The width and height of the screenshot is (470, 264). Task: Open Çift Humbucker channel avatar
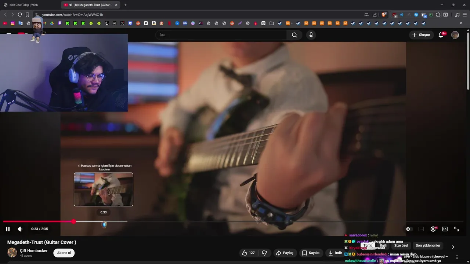click(x=12, y=252)
